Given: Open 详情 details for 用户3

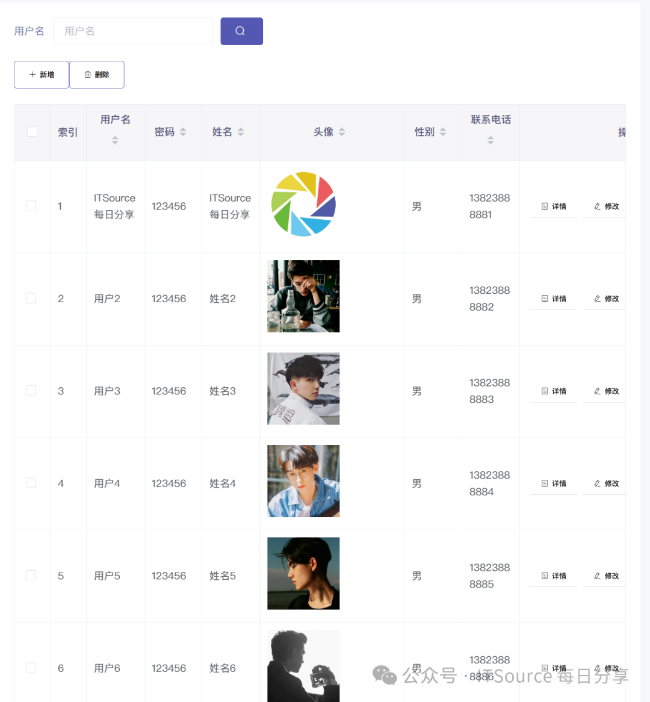Looking at the screenshot, I should [553, 391].
